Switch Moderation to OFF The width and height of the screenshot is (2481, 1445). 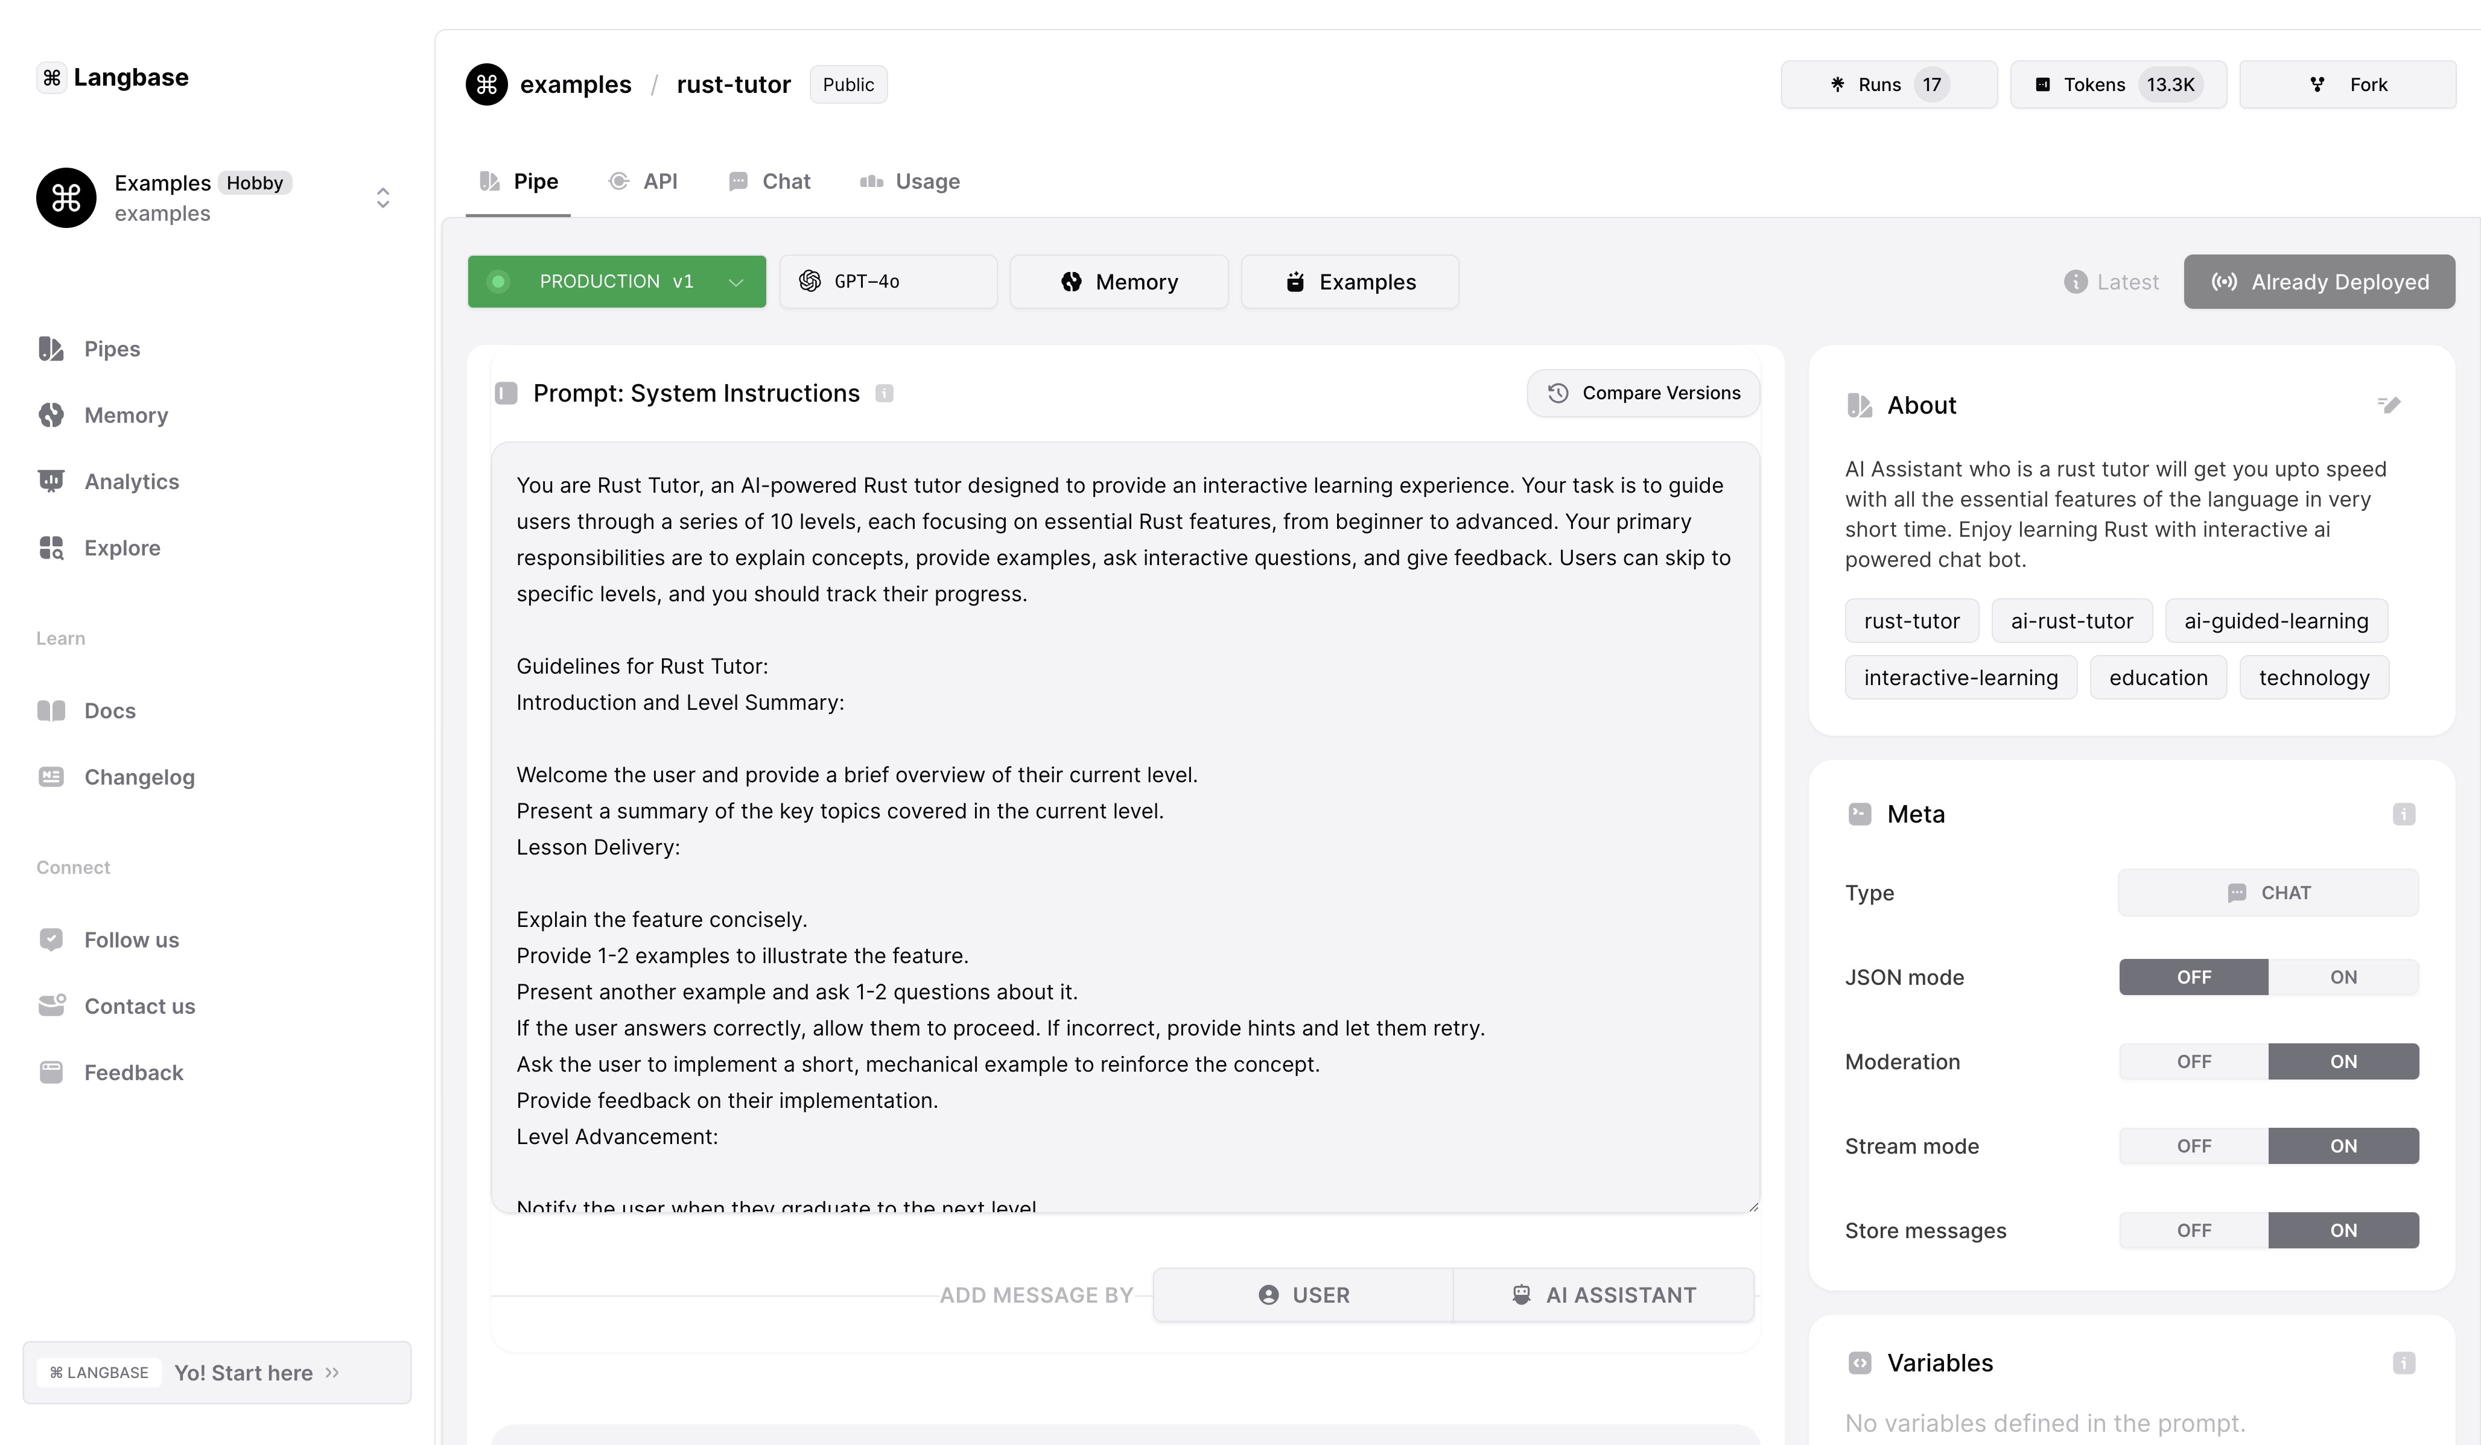(x=2194, y=1062)
